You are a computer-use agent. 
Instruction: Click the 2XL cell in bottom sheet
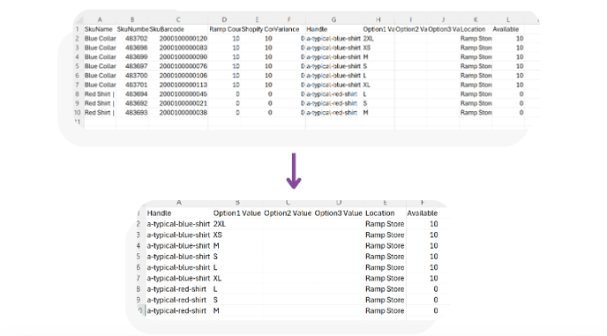tap(237, 224)
